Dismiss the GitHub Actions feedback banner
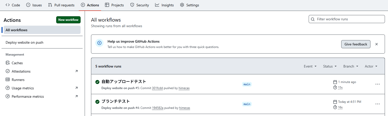Image resolution: width=388 pixels, height=116 pixels. [377, 44]
